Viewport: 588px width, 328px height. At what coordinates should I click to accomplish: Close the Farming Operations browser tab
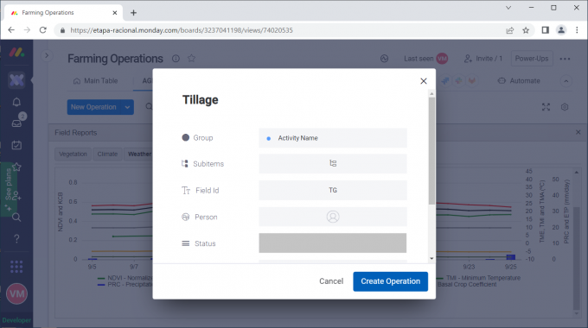tap(115, 13)
